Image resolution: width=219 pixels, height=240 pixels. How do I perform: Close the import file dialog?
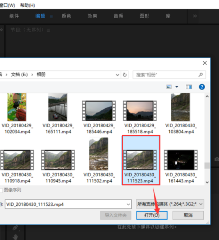click(205, 63)
